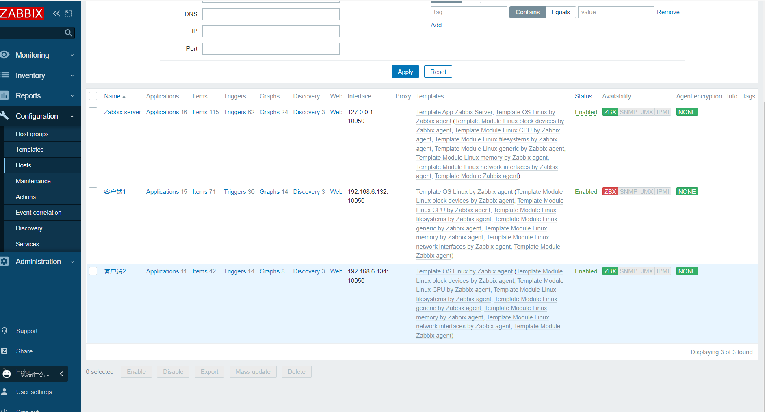
Task: Click the Apply filter button
Action: click(x=405, y=72)
